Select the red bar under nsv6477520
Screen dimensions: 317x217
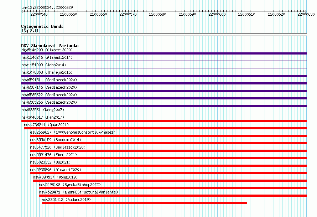(168, 151)
